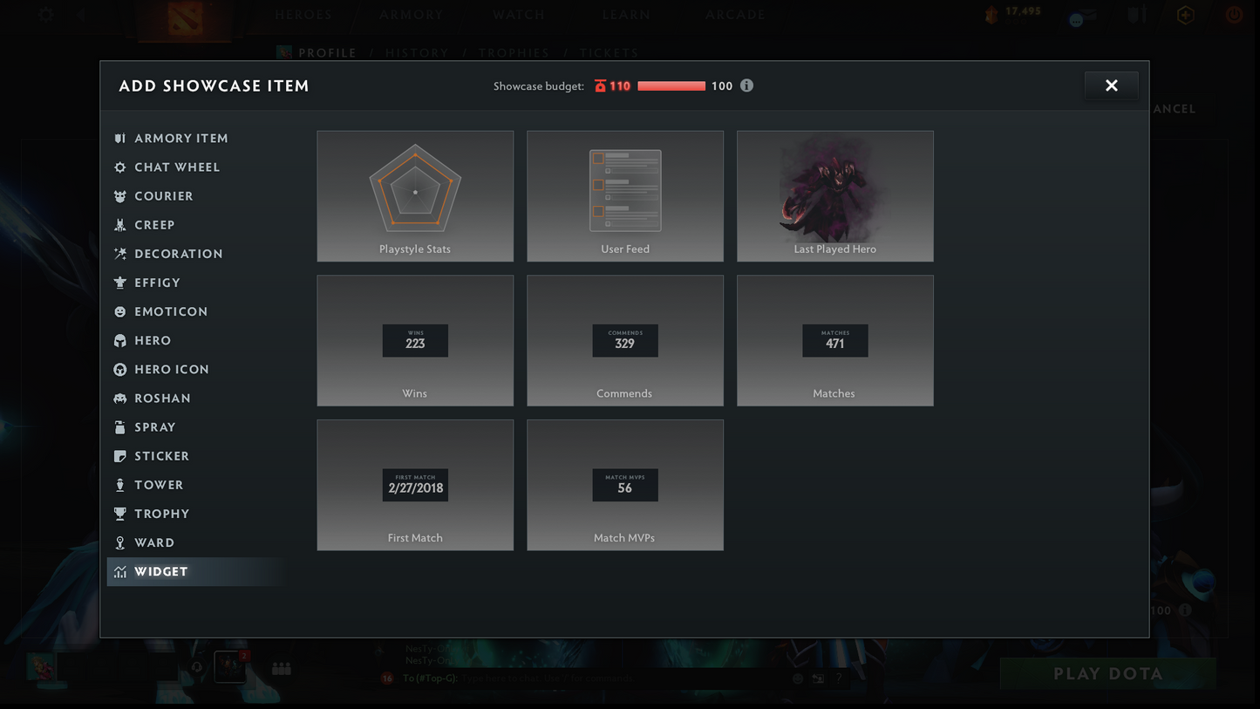
Task: Open the Heroes top menu
Action: point(303,15)
